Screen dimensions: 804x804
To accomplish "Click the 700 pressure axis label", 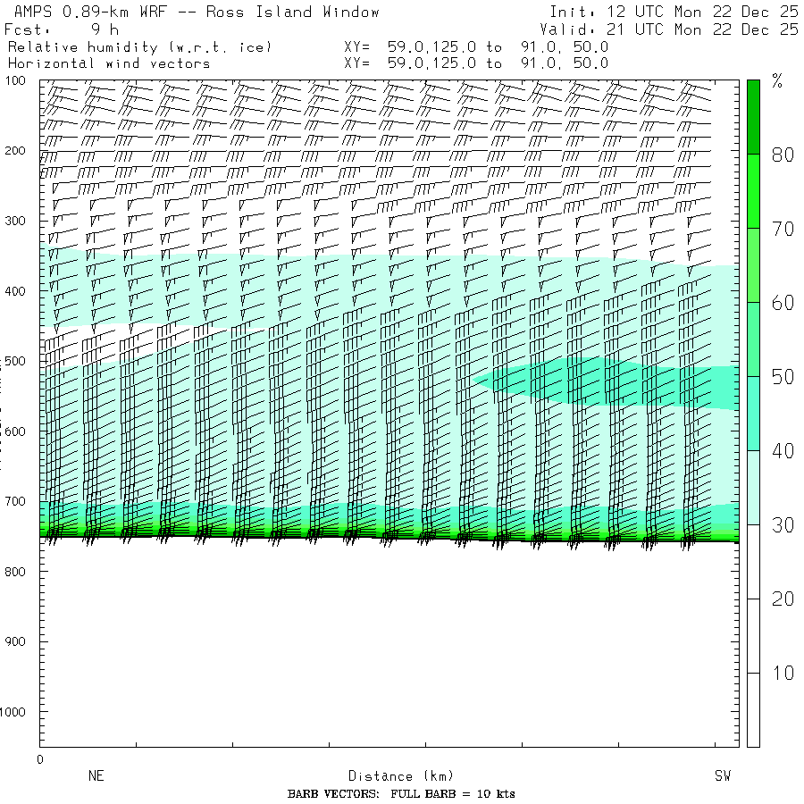I will pyautogui.click(x=15, y=501).
